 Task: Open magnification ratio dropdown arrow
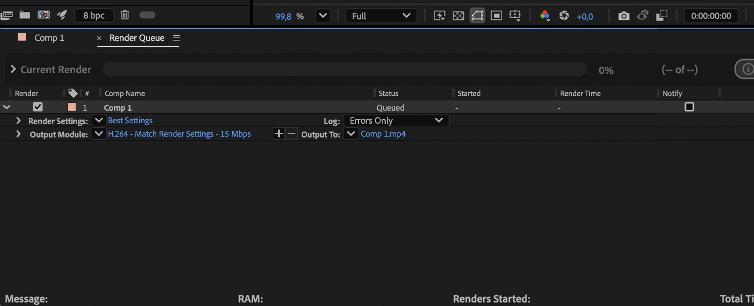pyautogui.click(x=323, y=16)
